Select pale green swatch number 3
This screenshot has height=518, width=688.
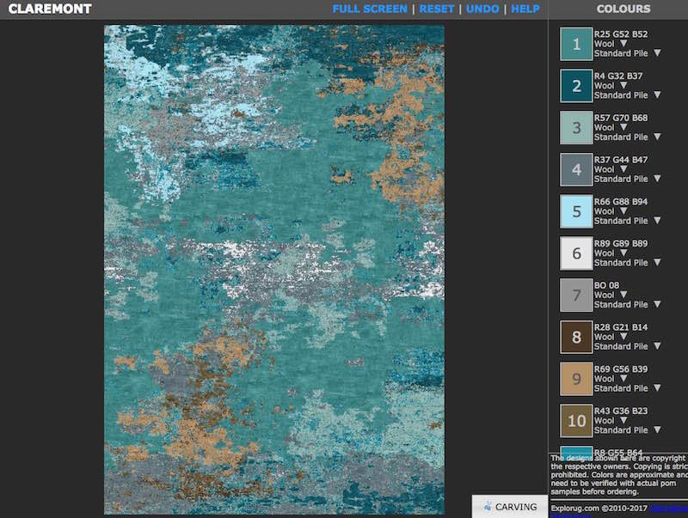[576, 127]
